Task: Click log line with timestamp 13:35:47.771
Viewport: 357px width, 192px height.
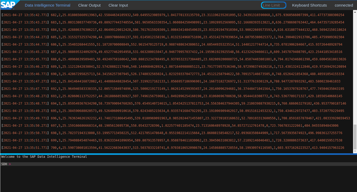Action: coord(173,89)
